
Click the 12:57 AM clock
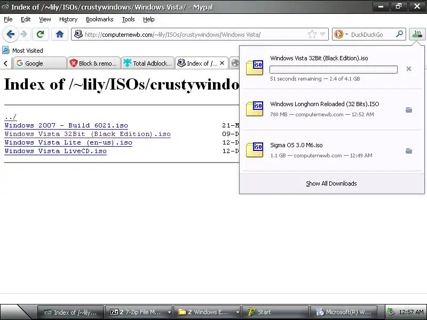click(x=411, y=312)
